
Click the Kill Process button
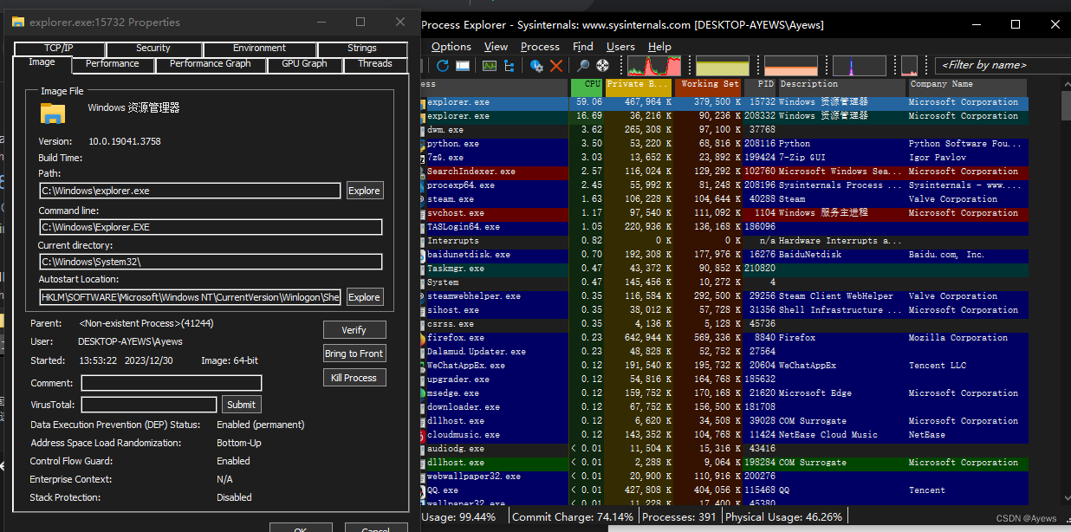coord(354,378)
